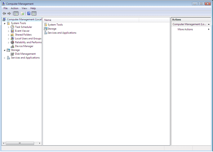Click the Task Scheduler clock icon
This screenshot has width=213, height=152.
point(12,27)
